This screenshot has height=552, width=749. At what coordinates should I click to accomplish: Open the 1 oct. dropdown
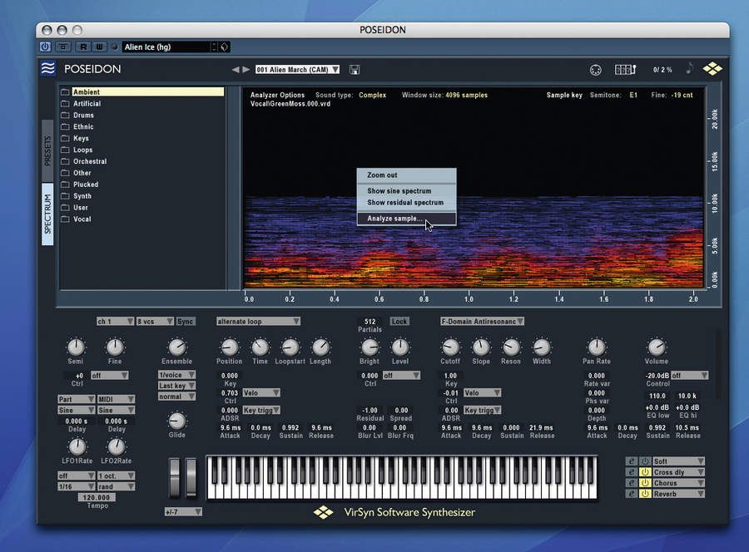pyautogui.click(x=116, y=476)
